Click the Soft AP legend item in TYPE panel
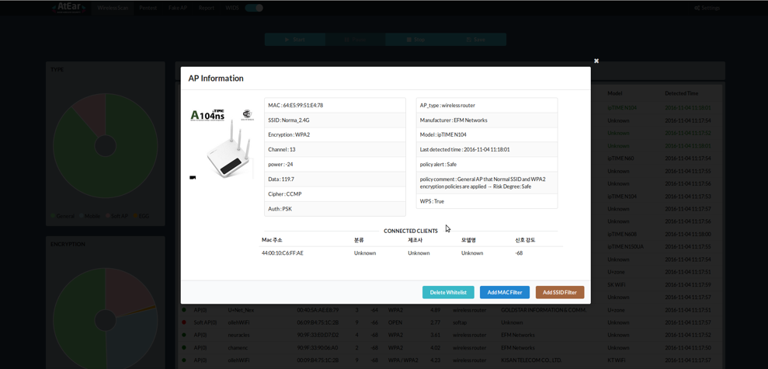Image resolution: width=768 pixels, height=369 pixels. coord(117,216)
